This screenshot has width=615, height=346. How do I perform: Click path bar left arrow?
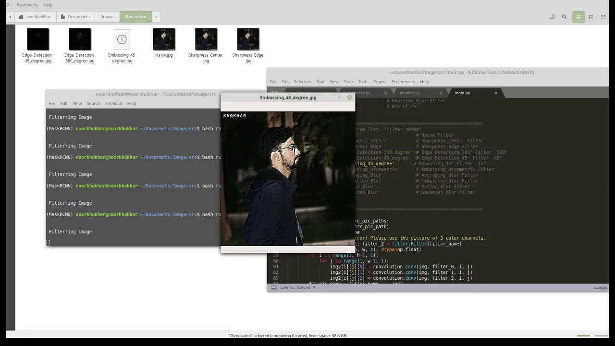click(x=10, y=17)
